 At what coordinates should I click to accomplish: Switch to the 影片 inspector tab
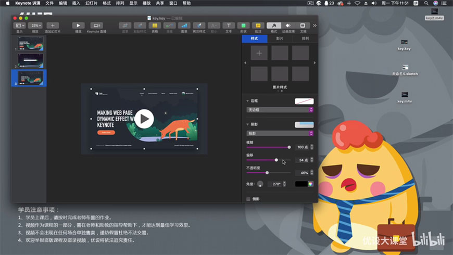(x=280, y=39)
